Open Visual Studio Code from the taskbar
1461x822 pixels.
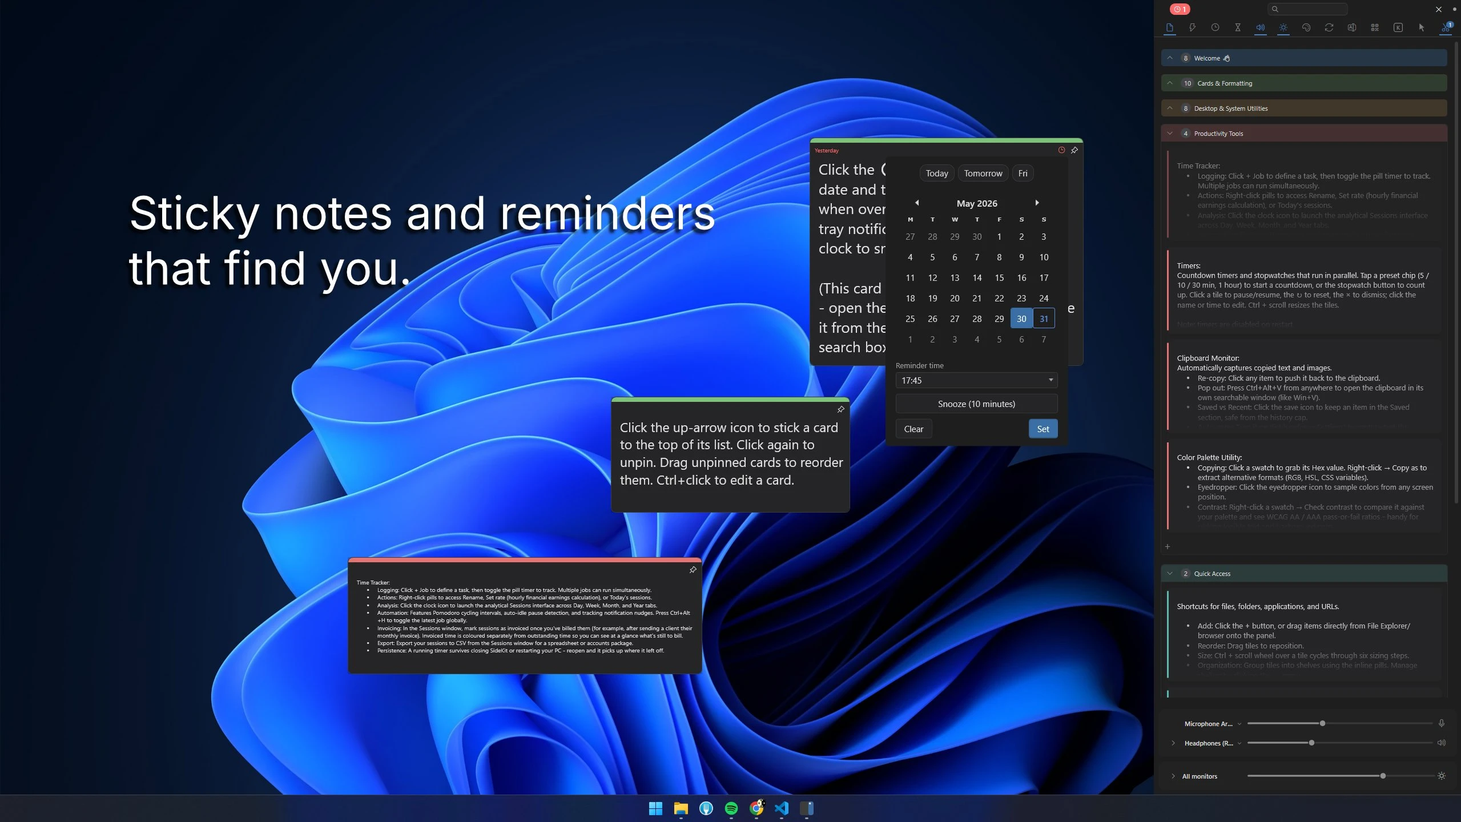pyautogui.click(x=782, y=808)
